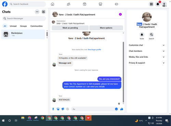Open the Home feed icon
Screen dimensions: 171x126
click(x=52, y=4)
